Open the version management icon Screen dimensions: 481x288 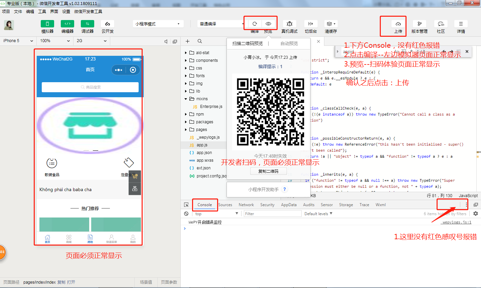coord(420,24)
